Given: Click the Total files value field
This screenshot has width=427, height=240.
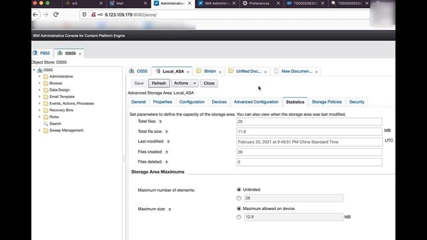Looking at the screenshot, I should click(x=309, y=121).
